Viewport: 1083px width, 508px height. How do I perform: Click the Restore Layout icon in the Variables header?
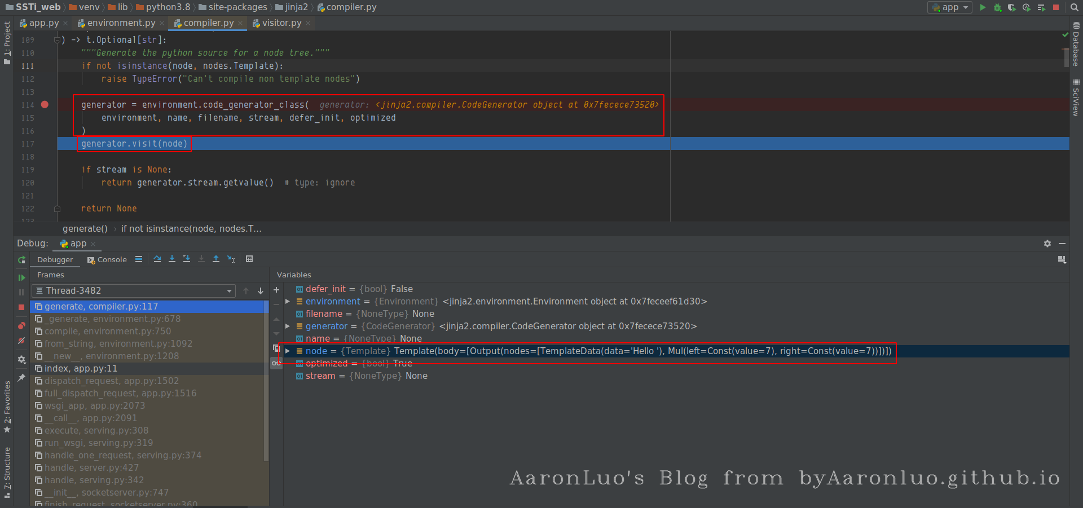pos(1062,259)
